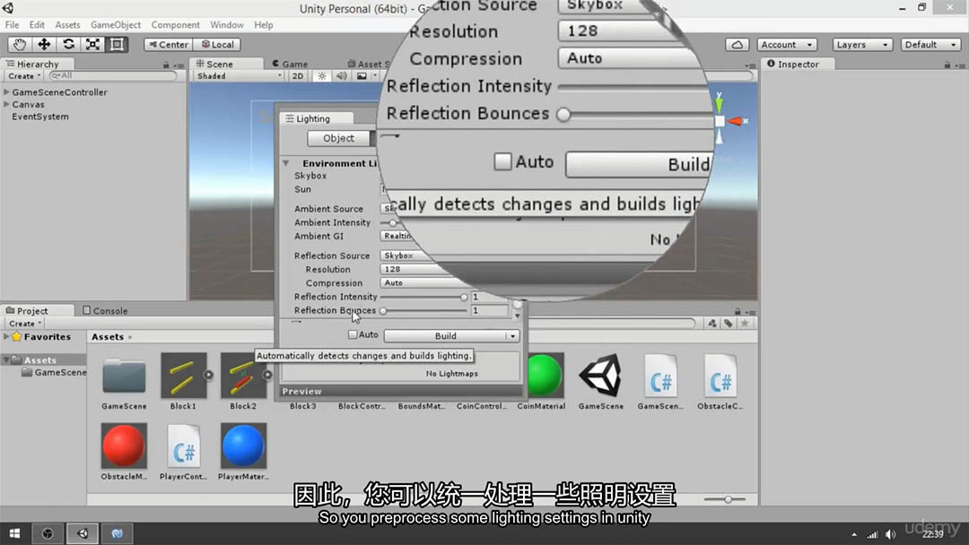Select the Rotate tool
Image resolution: width=969 pixels, height=545 pixels.
click(68, 45)
